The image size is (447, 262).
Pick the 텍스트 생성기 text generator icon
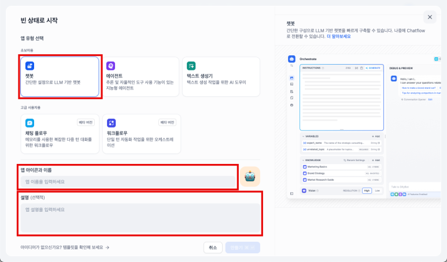(191, 66)
